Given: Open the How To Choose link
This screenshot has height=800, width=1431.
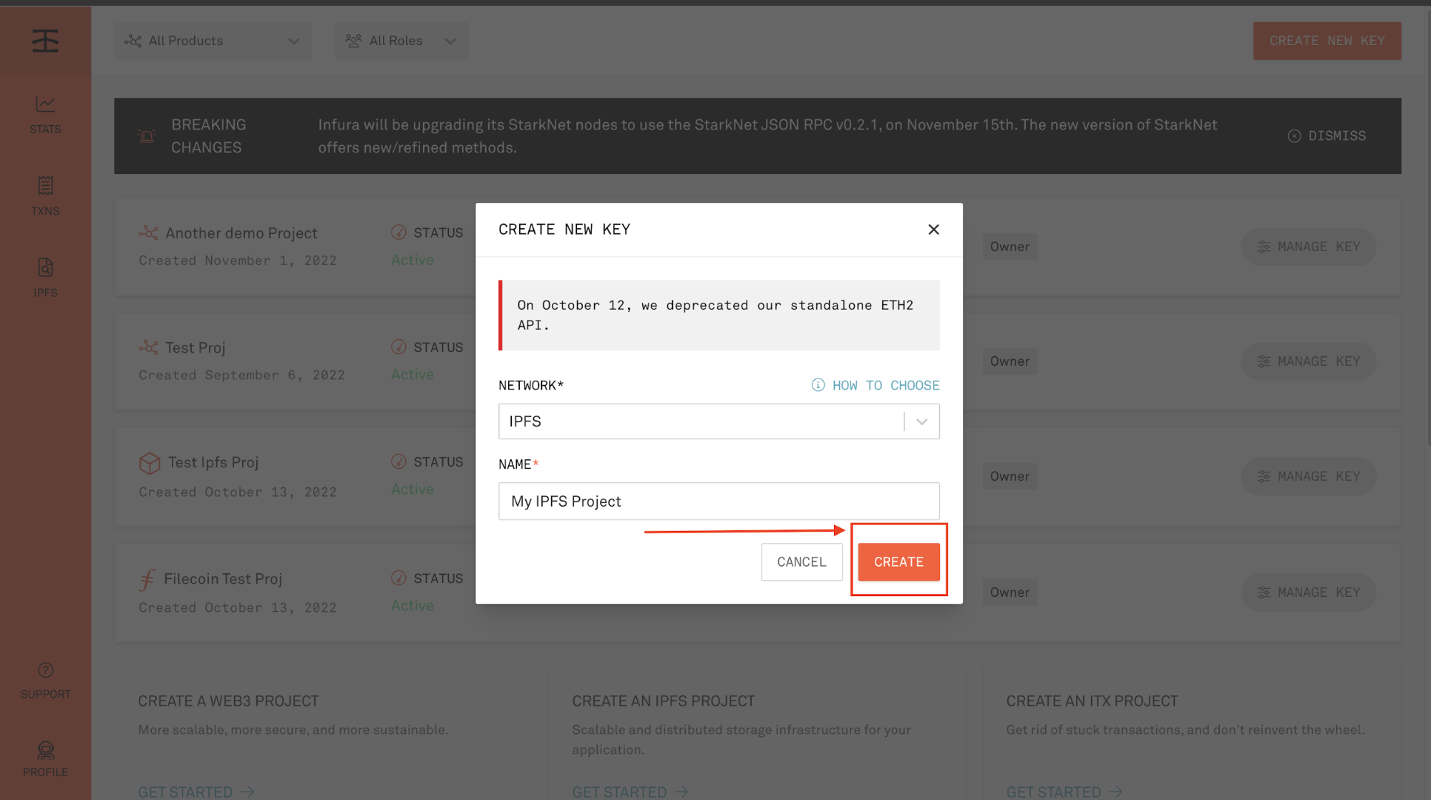Looking at the screenshot, I should 886,385.
